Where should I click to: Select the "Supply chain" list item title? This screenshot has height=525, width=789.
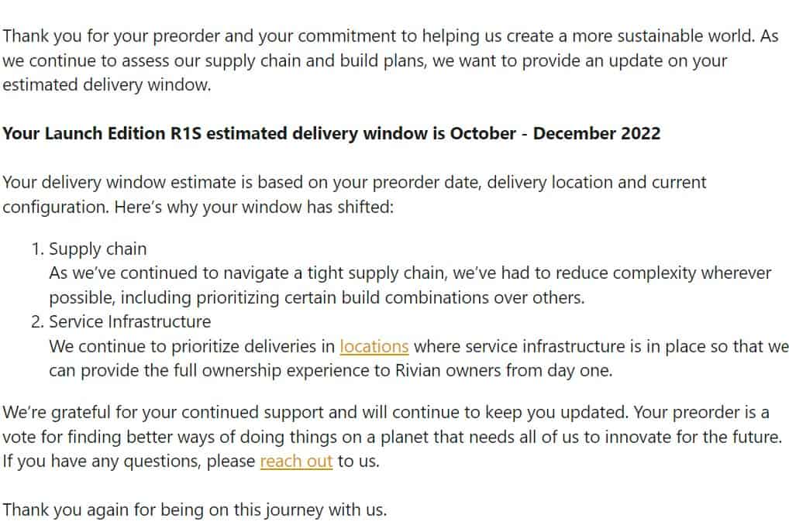98,249
